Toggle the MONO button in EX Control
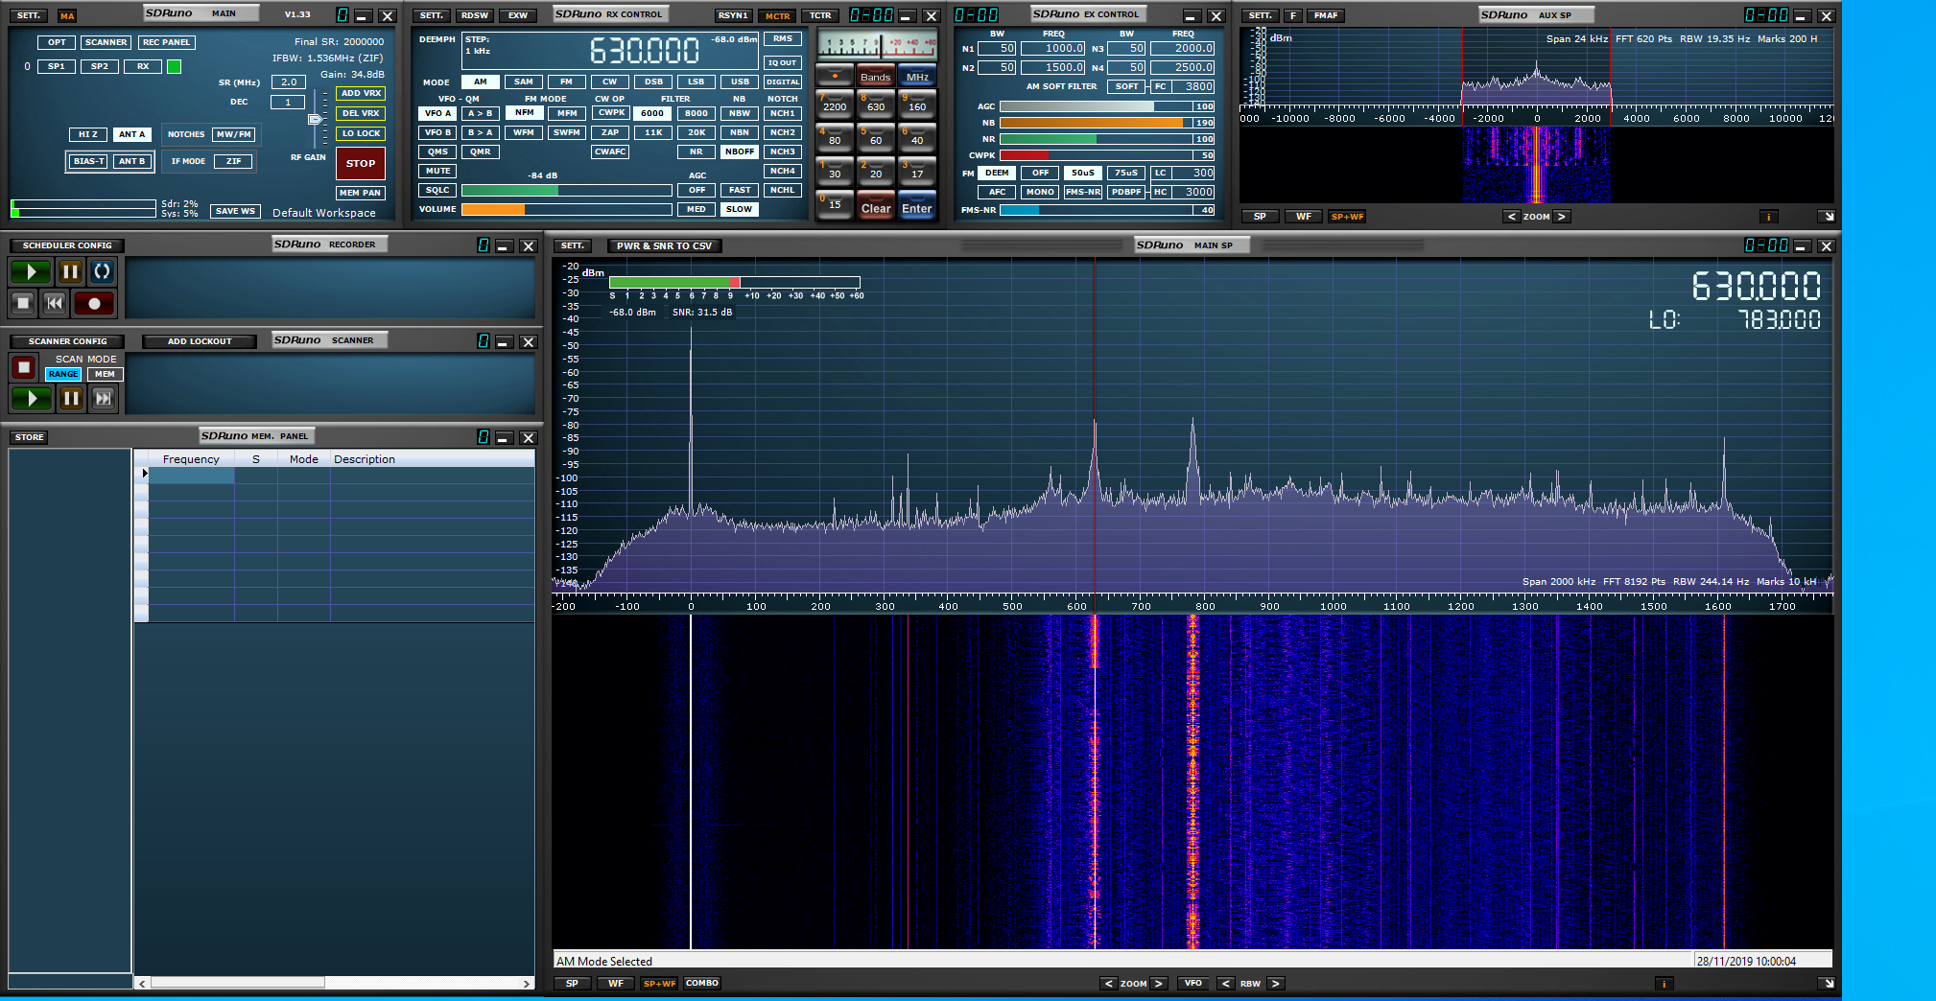This screenshot has height=1001, width=1936. (x=1040, y=193)
